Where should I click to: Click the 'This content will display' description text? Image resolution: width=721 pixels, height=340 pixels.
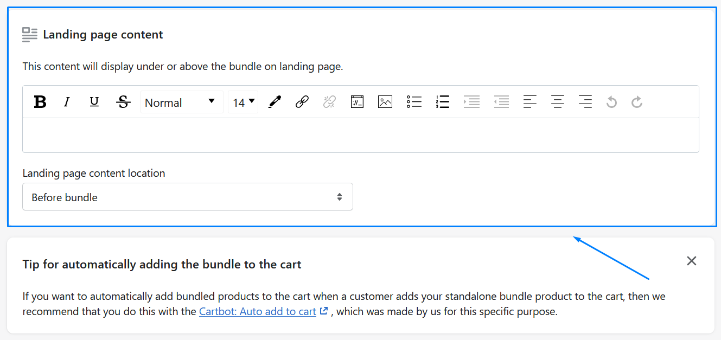point(183,67)
